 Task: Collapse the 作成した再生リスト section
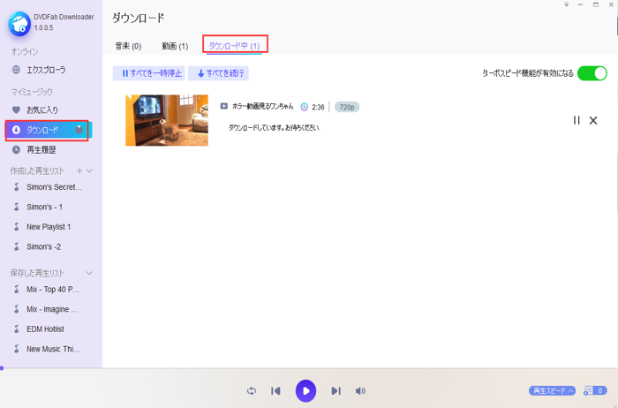tap(89, 170)
